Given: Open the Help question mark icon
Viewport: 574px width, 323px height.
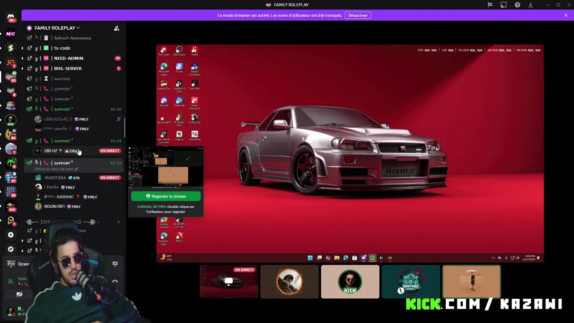Looking at the screenshot, I should tap(517, 5).
